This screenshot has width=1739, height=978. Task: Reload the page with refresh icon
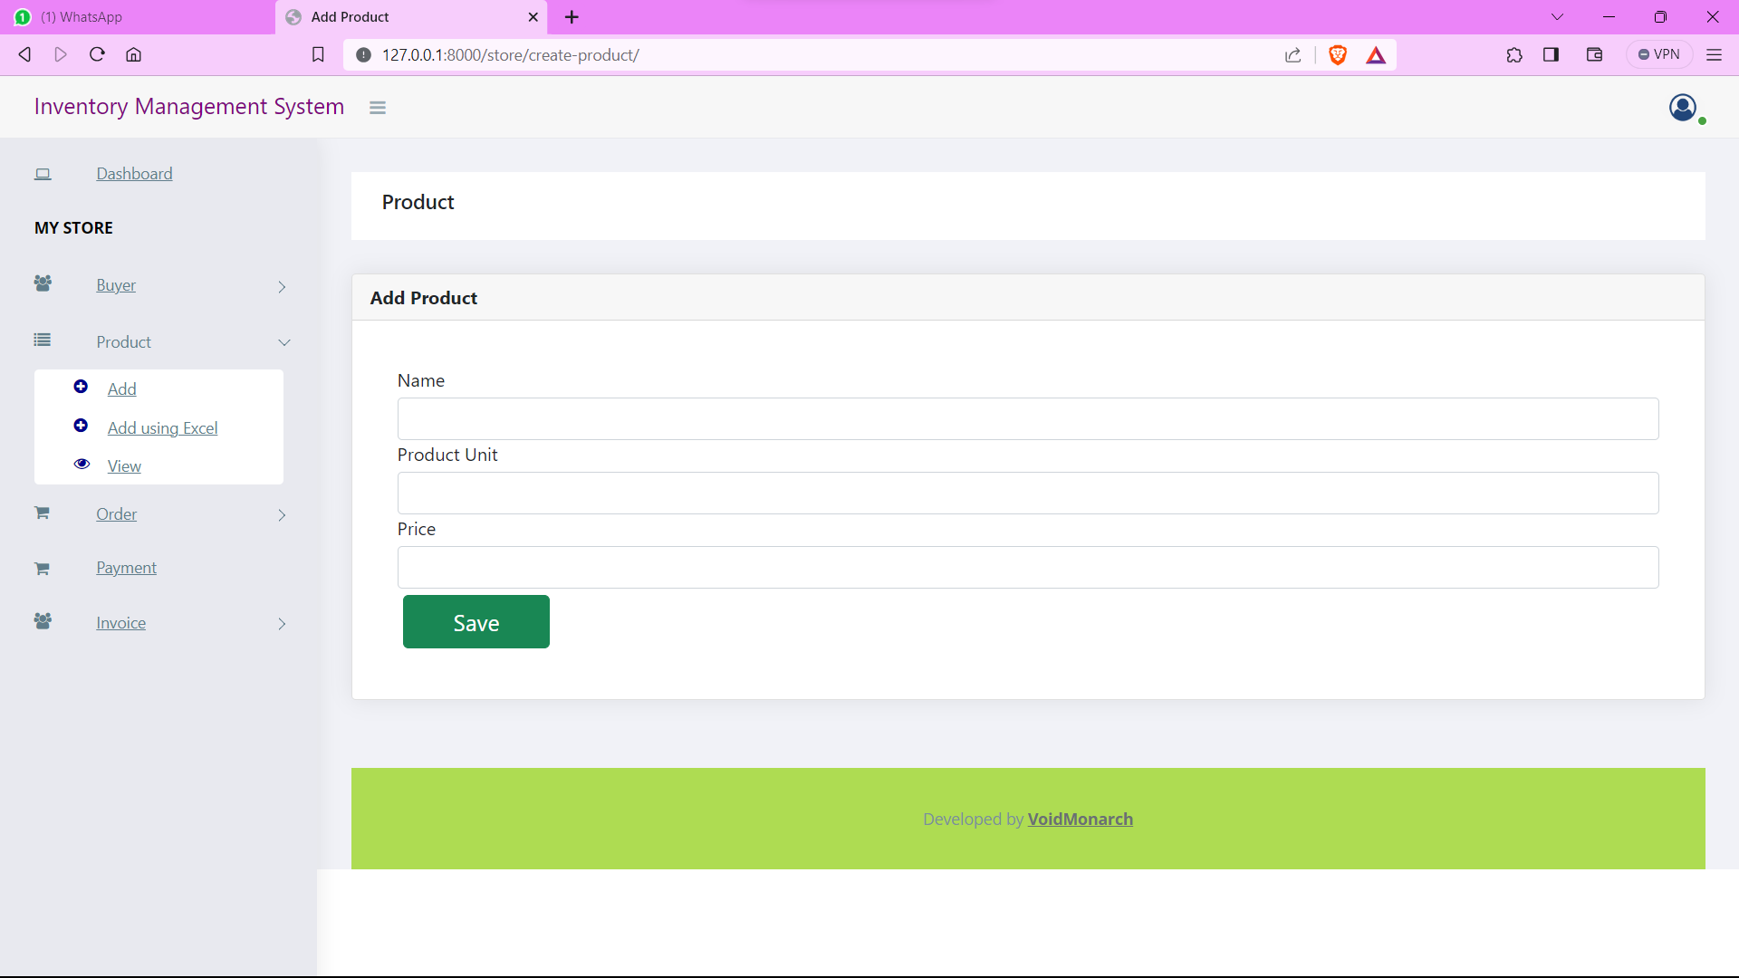(x=98, y=55)
